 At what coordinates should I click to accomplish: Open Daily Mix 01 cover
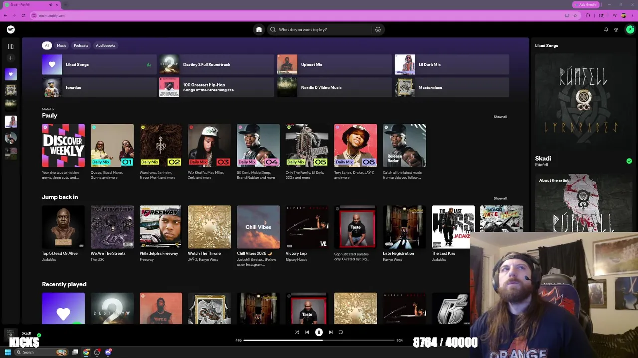tap(112, 145)
